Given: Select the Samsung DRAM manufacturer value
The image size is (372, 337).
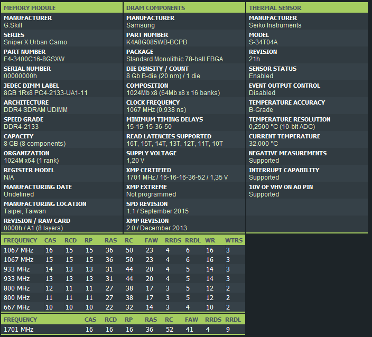Looking at the screenshot, I should tap(141, 25).
